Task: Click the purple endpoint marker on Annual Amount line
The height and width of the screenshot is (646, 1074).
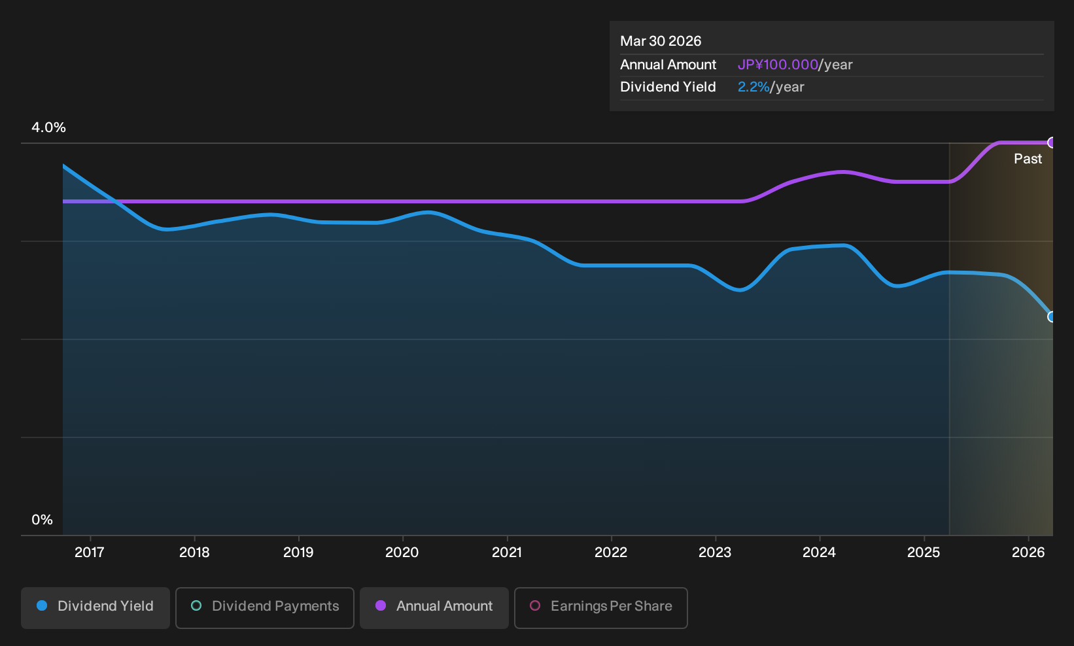Action: click(1052, 143)
